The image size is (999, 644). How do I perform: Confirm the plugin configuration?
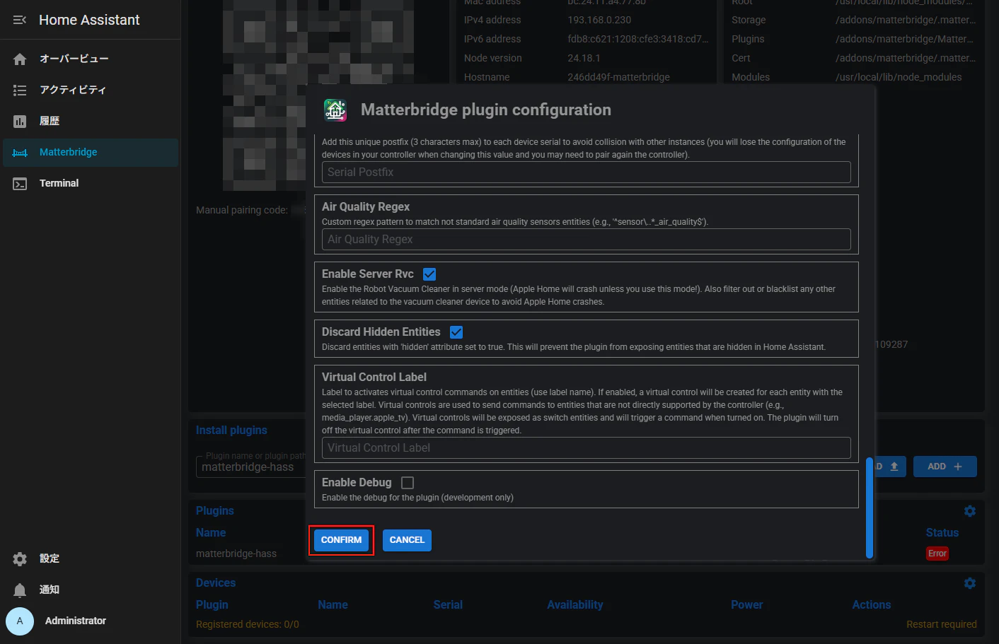pos(341,540)
